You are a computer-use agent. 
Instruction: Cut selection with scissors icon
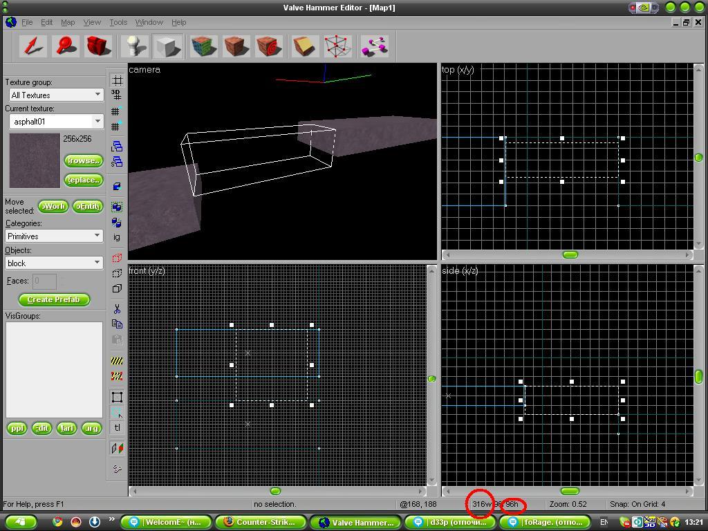117,309
